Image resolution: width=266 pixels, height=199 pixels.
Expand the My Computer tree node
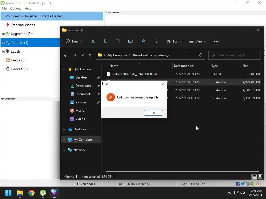(x=64, y=140)
